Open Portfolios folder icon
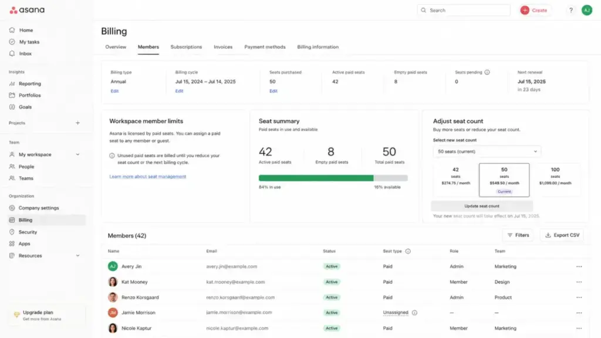 pyautogui.click(x=12, y=95)
